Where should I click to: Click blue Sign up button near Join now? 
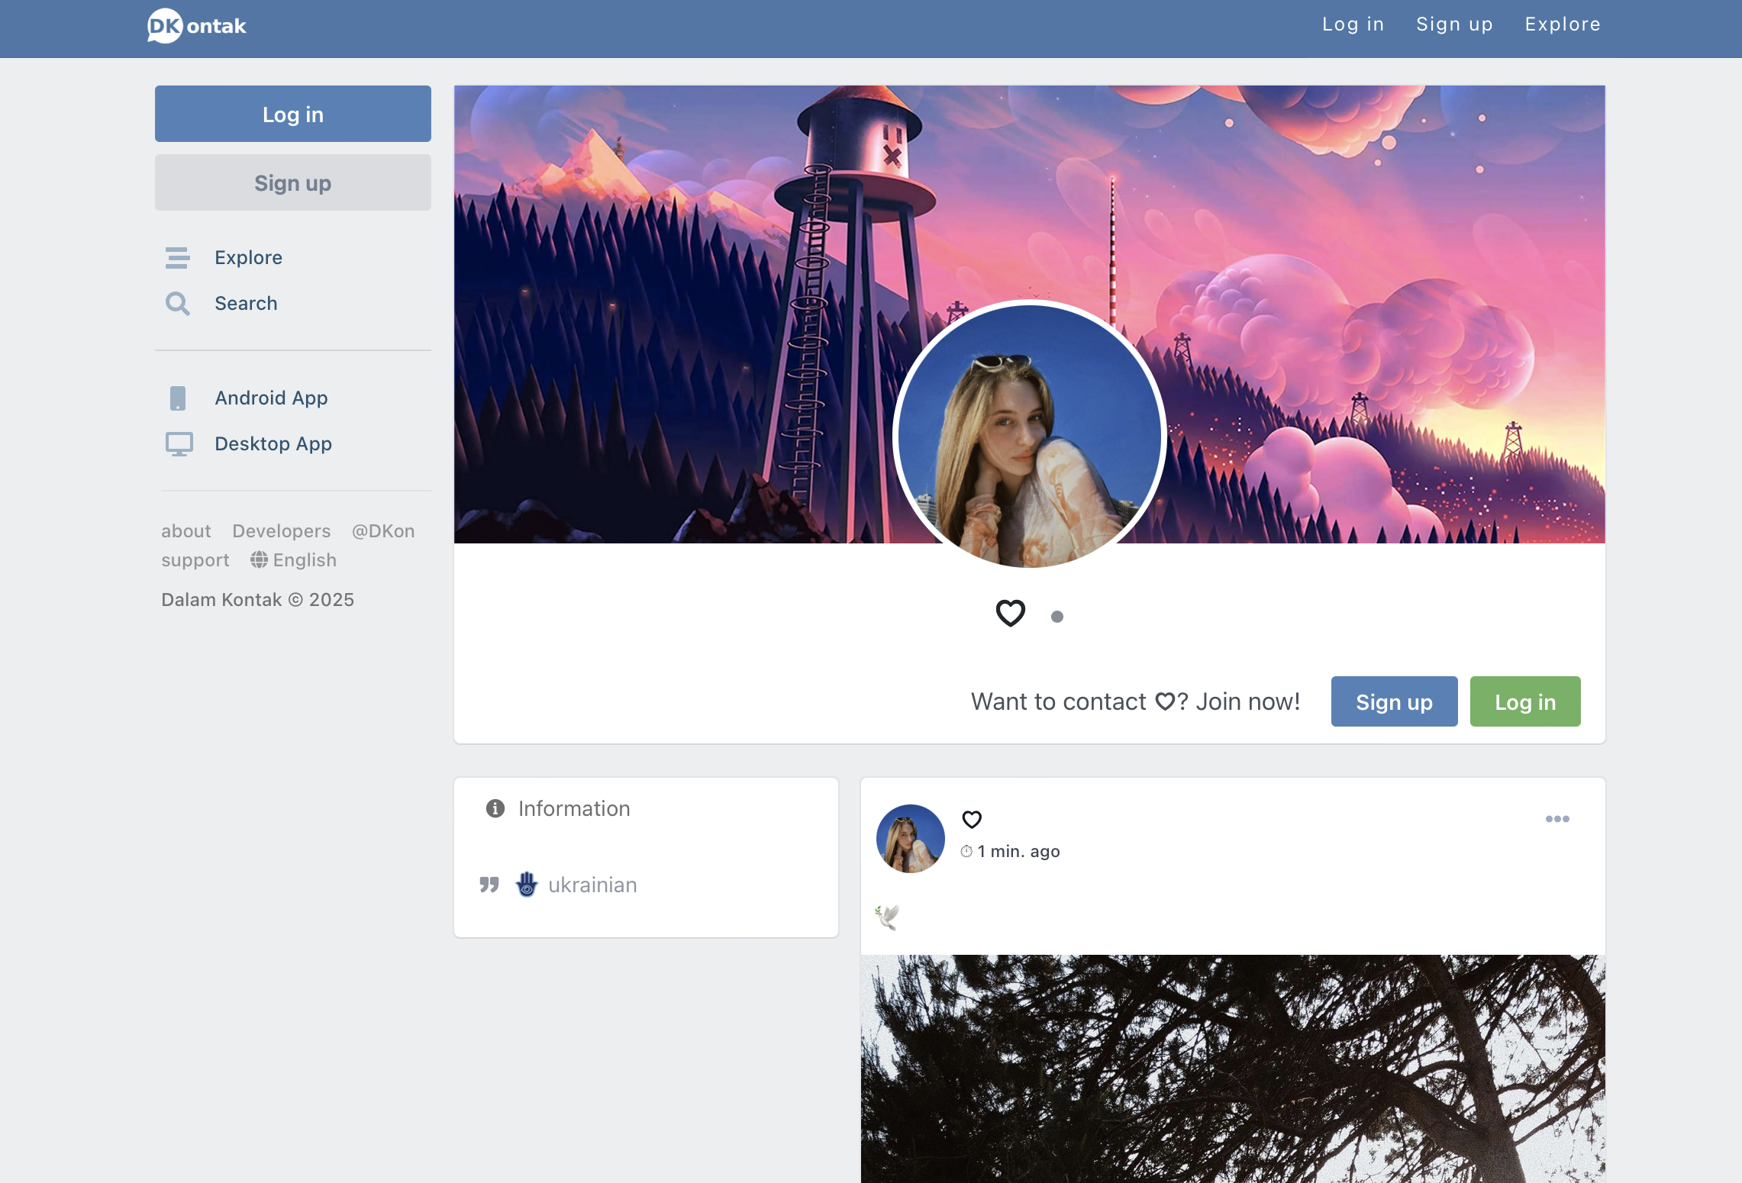pos(1394,702)
